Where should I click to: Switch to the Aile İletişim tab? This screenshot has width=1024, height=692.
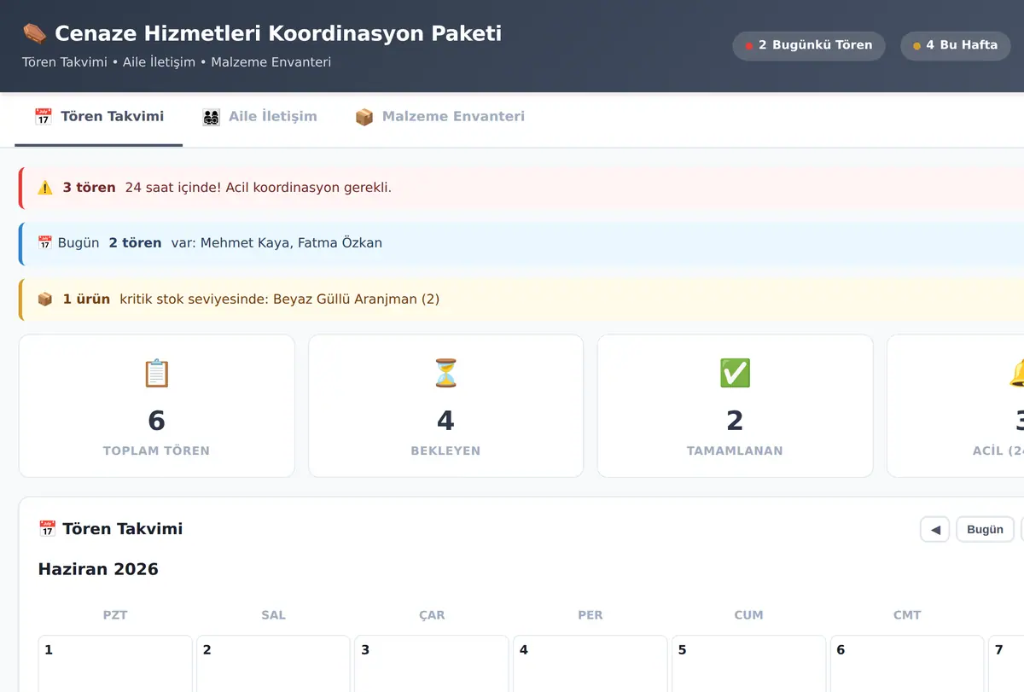pyautogui.click(x=259, y=117)
